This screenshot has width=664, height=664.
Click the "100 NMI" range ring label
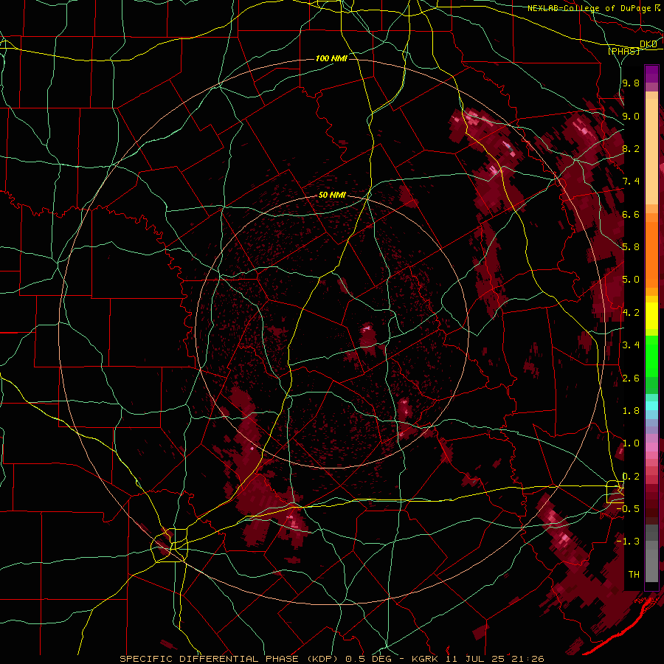331,58
